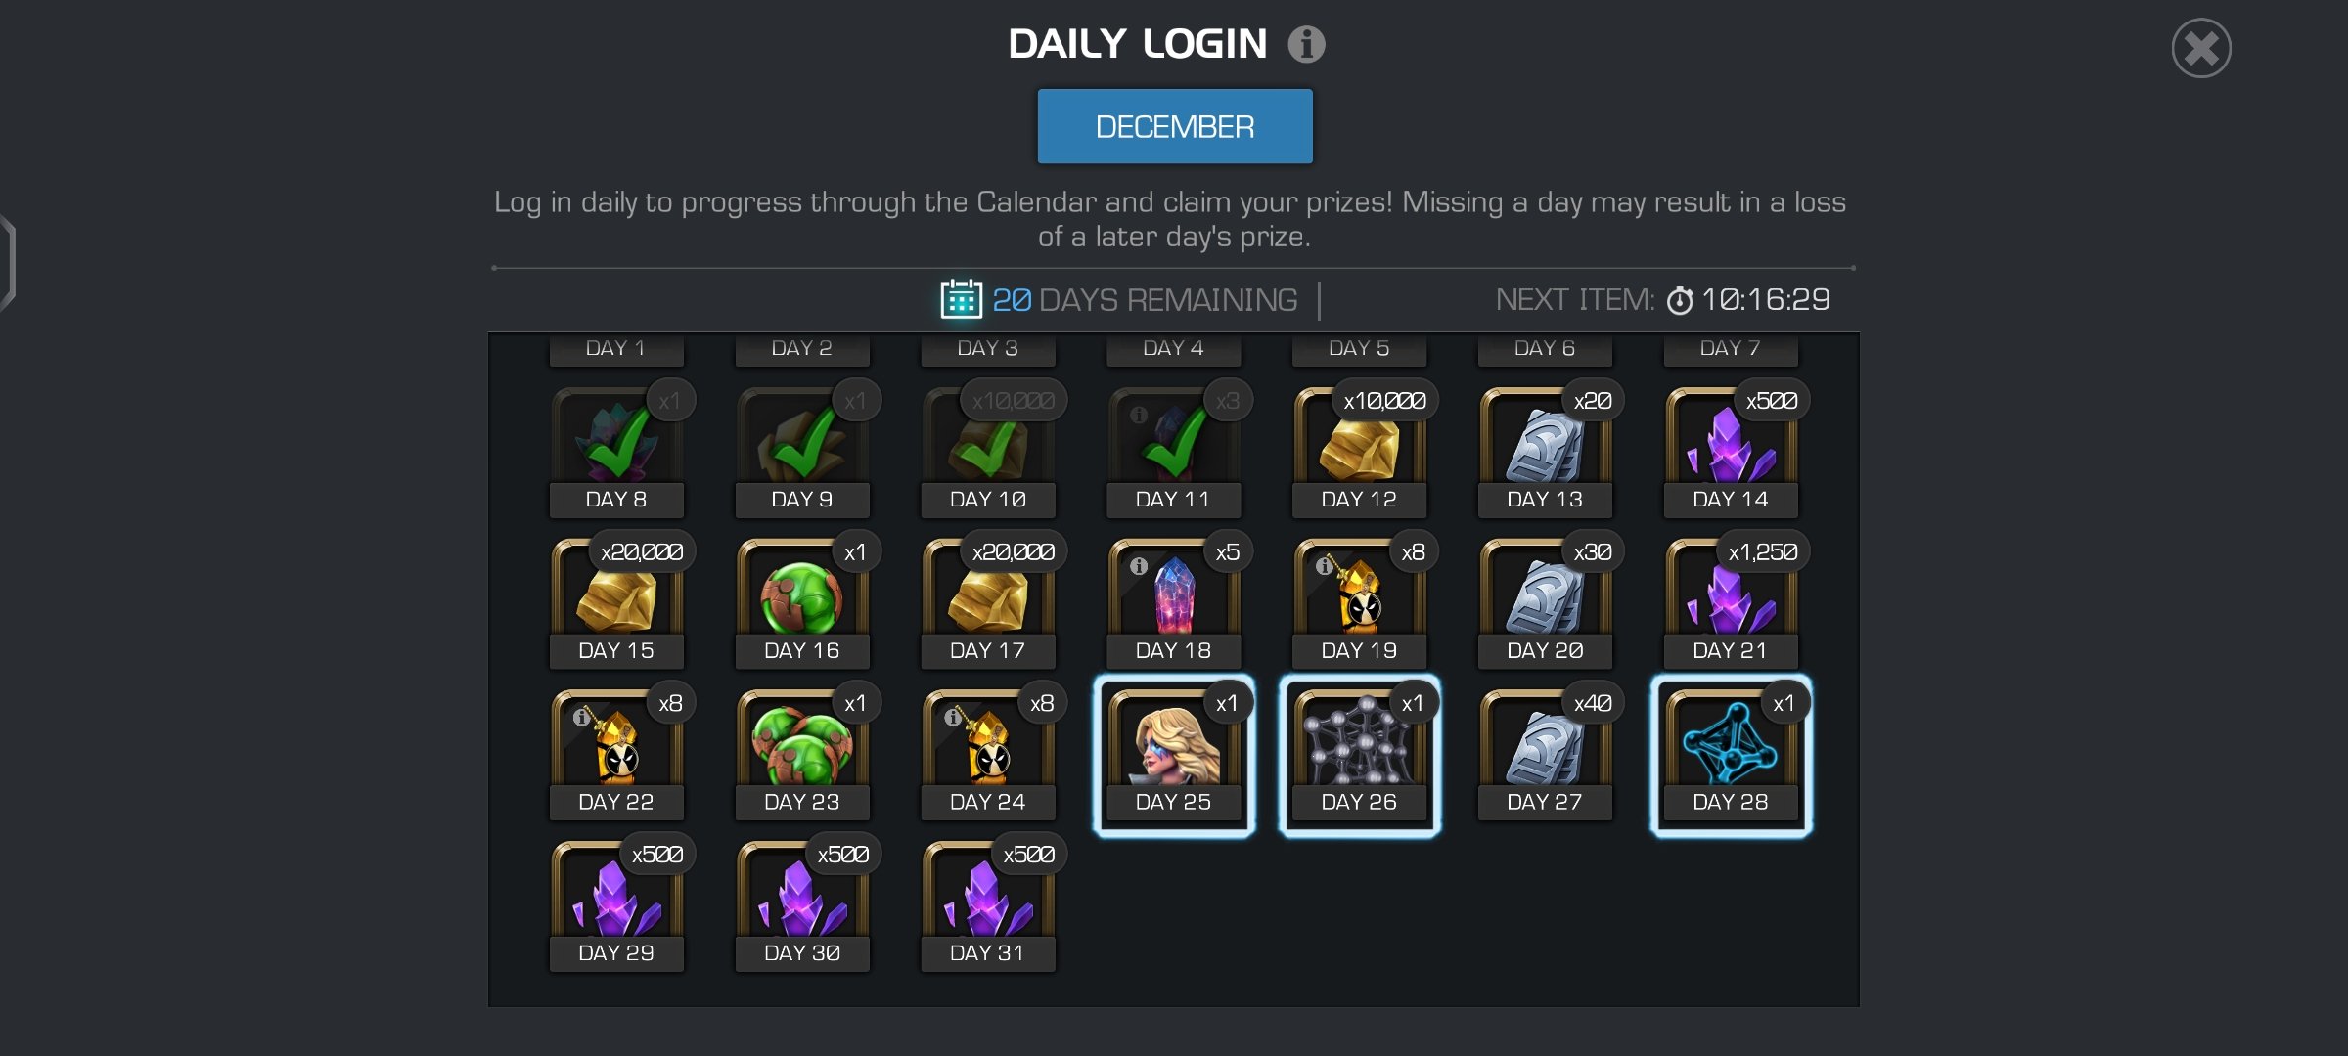Tap the next item timer clock
This screenshot has height=1056, width=2348.
[1679, 300]
